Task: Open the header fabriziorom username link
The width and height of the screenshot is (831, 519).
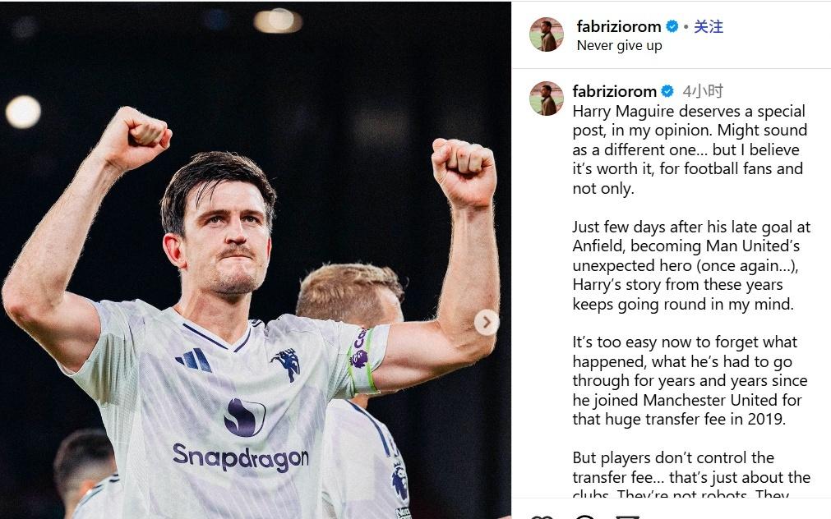Action: click(x=618, y=26)
